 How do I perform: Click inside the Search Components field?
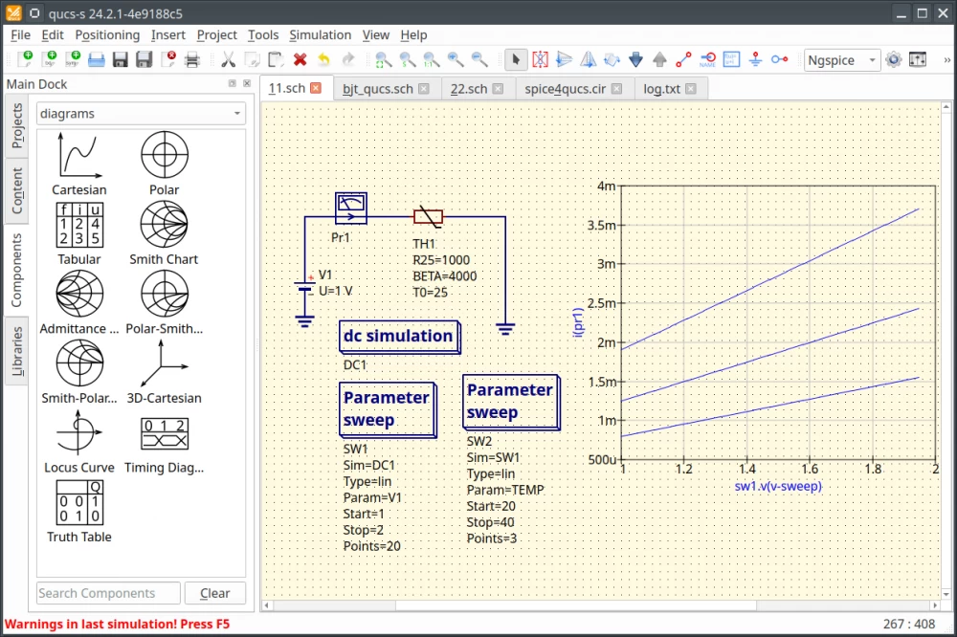tap(107, 593)
